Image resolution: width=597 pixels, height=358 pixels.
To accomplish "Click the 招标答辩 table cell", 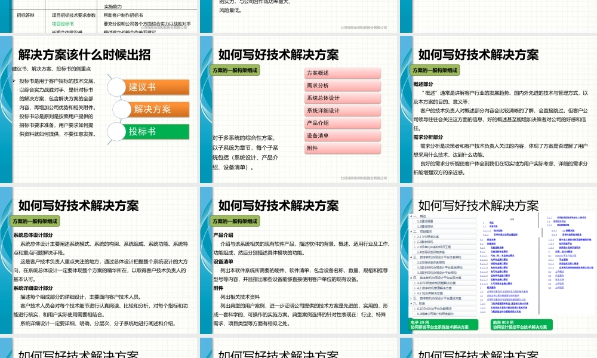I will click(26, 16).
